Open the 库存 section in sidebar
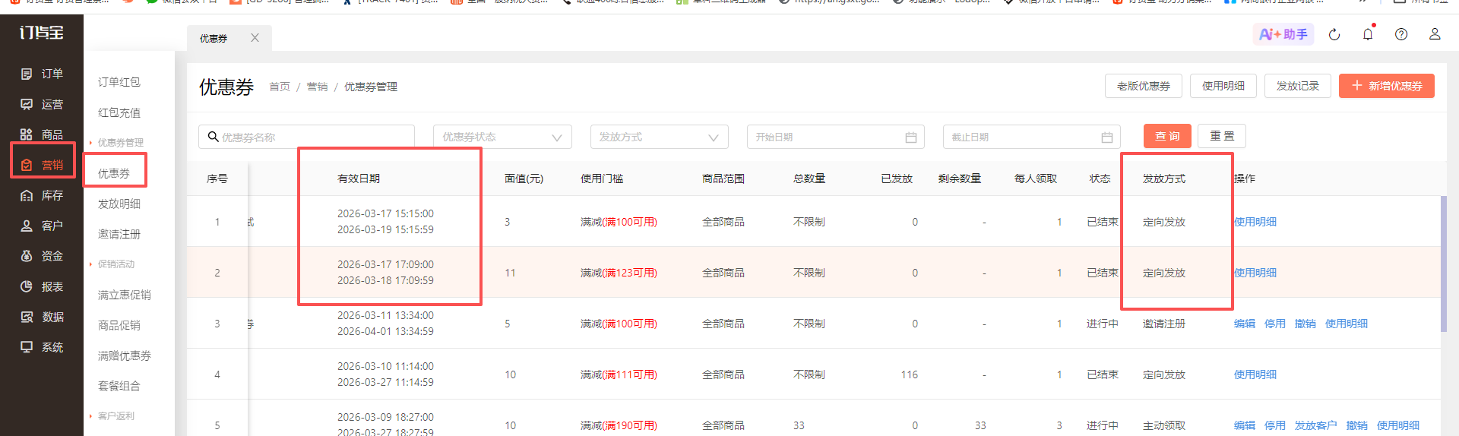 [42, 195]
